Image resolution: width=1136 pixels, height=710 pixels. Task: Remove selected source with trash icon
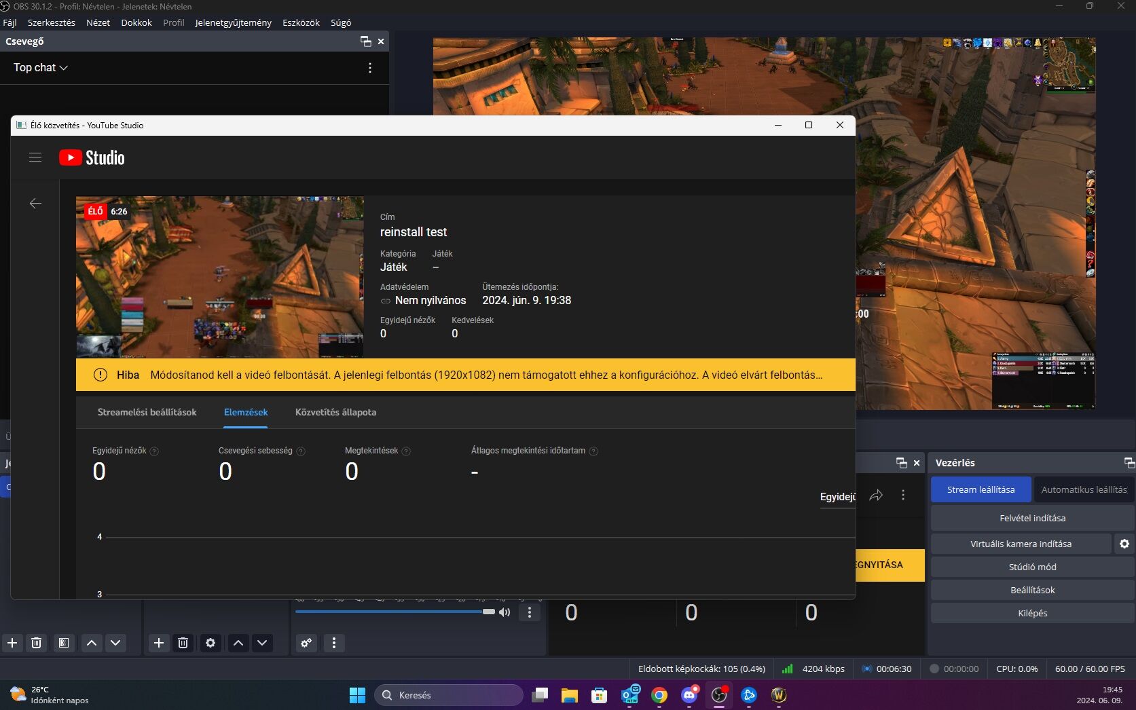click(183, 643)
